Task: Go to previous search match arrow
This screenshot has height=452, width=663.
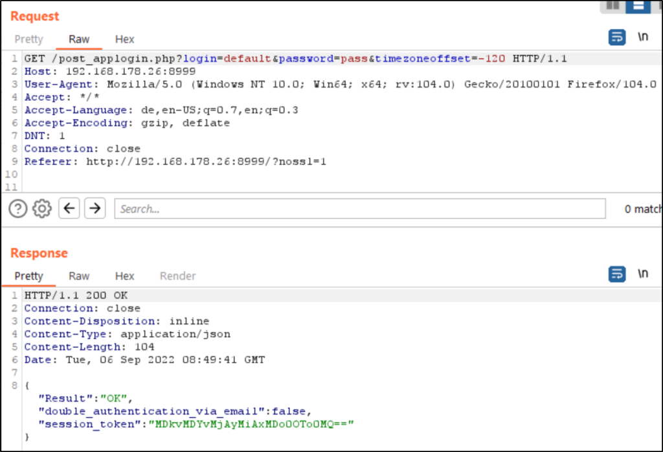Action: 69,209
